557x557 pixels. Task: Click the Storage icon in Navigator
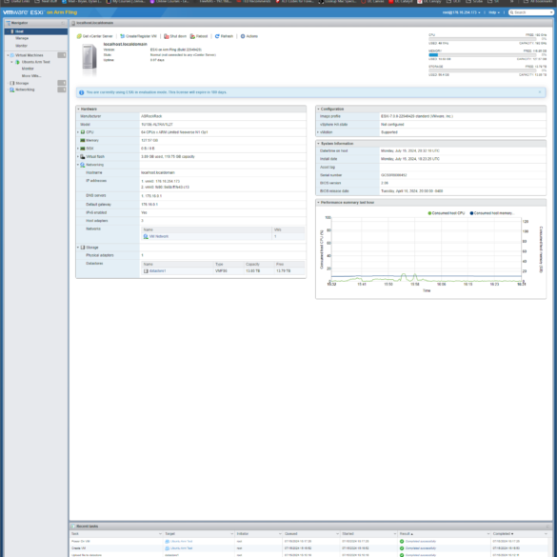point(12,83)
